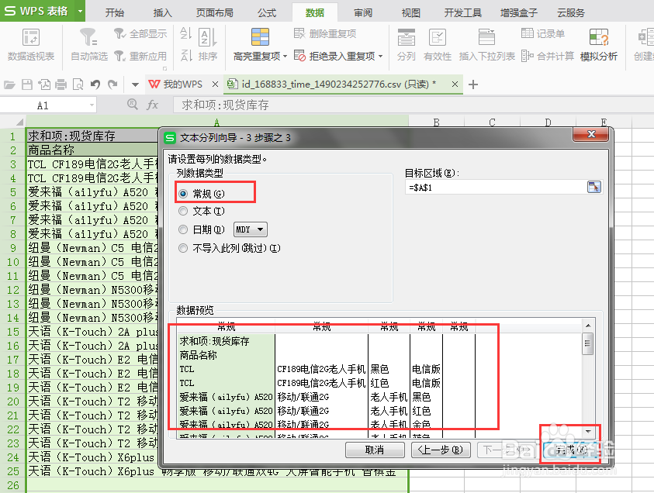Viewport: 654px width, 493px height.
Task: Open the 排序 sort dialog
Action: [x=208, y=44]
